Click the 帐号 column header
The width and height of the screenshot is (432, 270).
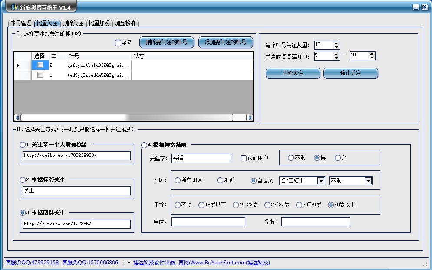[x=99, y=56]
